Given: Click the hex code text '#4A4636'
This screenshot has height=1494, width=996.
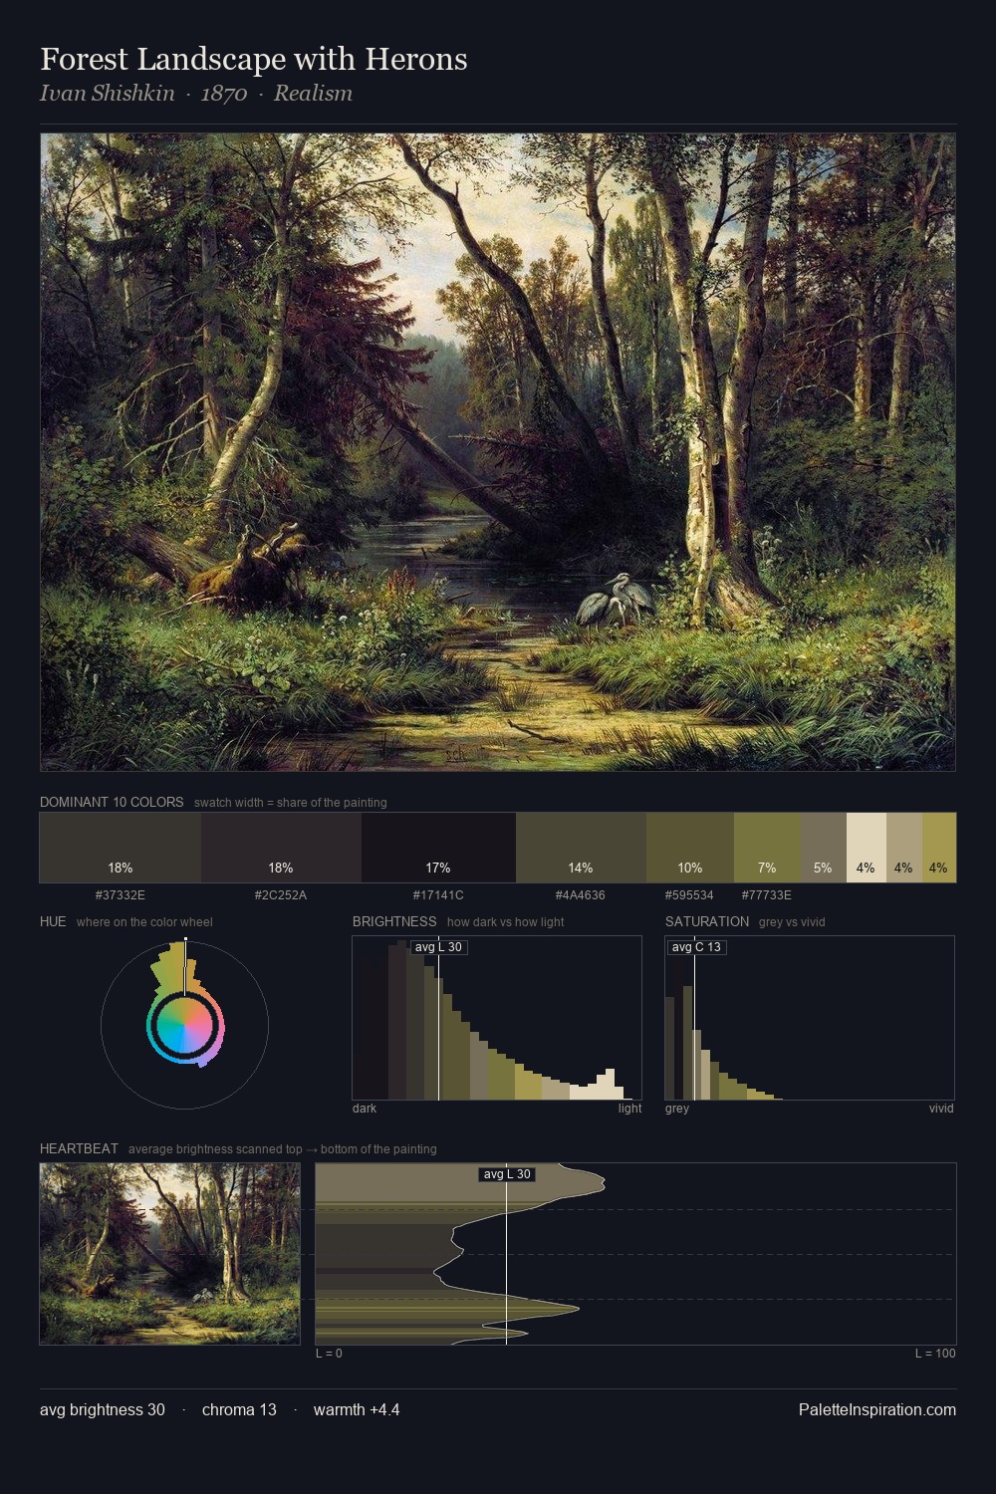Looking at the screenshot, I should pos(581,894).
